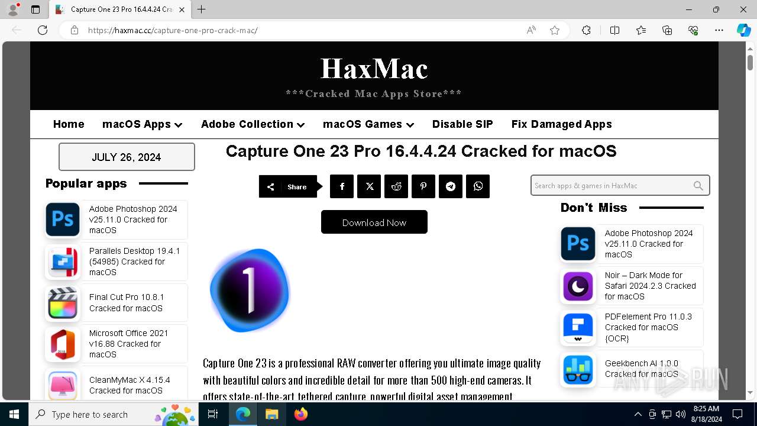Screen dimensions: 757x426
Task: View site information lock icon
Action: 75,30
